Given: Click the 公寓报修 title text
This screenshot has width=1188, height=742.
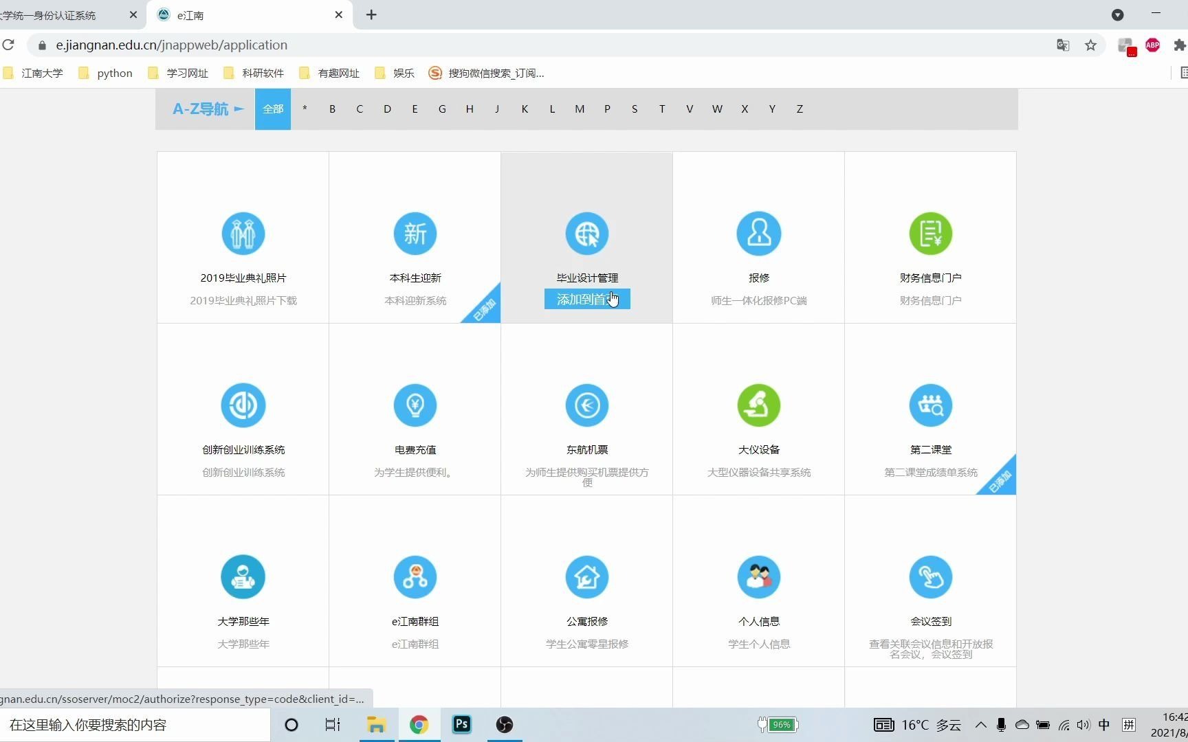Looking at the screenshot, I should tap(587, 622).
